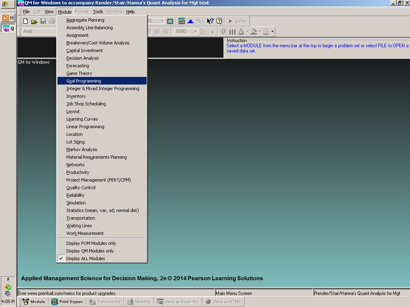Expand the gridlines dropdown arrow

click(x=272, y=32)
